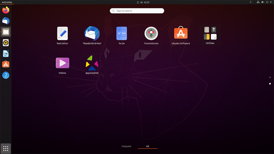
Task: Open the system menu power dropdown
Action: [267, 2]
